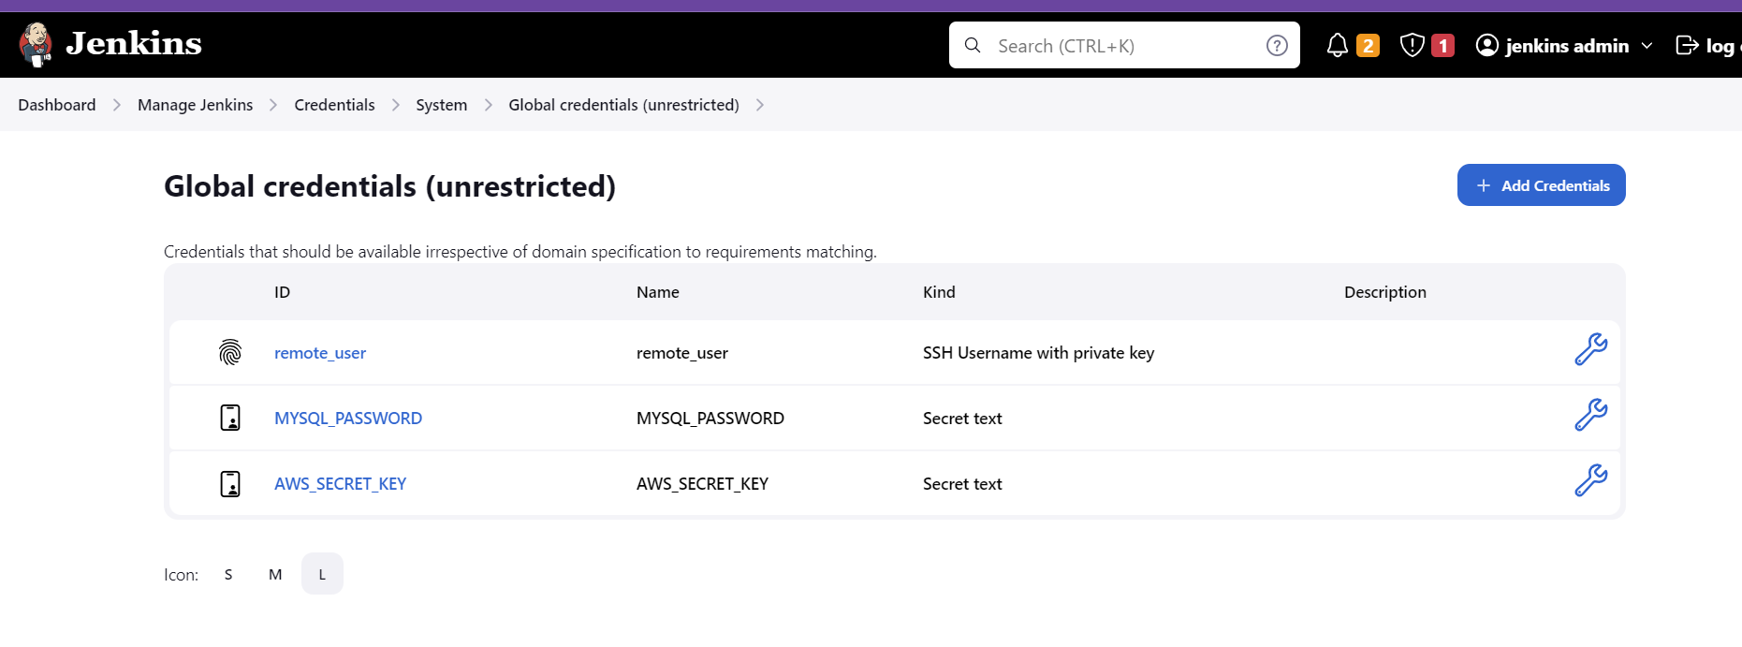Image resolution: width=1742 pixels, height=647 pixels.
Task: Click 'SSH Username with private key' cell
Action: 1038,353
